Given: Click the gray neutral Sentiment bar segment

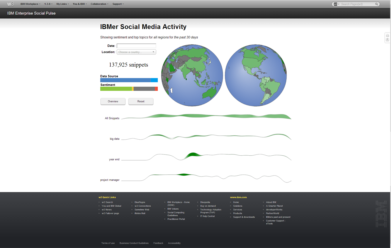Looking at the screenshot, I should click(144, 89).
